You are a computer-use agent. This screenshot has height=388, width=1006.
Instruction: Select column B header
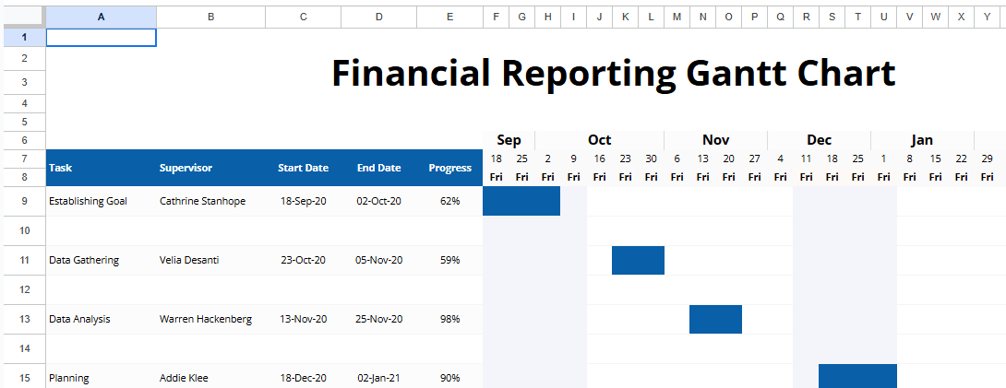[210, 18]
